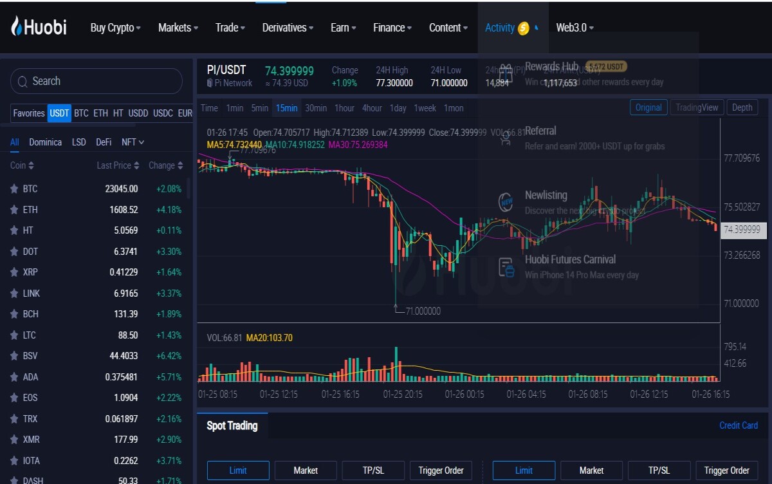
Task: Open the Content dropdown menu
Action: (x=449, y=28)
